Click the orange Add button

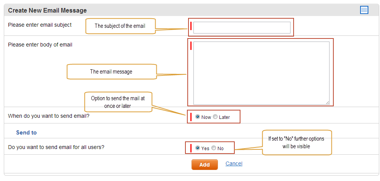(x=205, y=165)
